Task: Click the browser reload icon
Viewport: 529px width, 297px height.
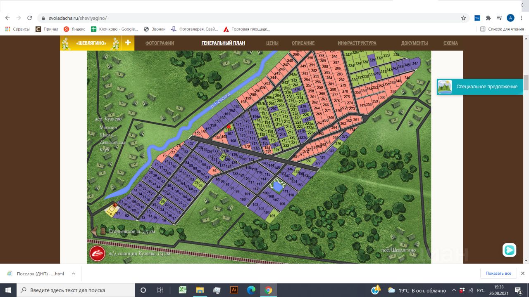Action: (30, 18)
